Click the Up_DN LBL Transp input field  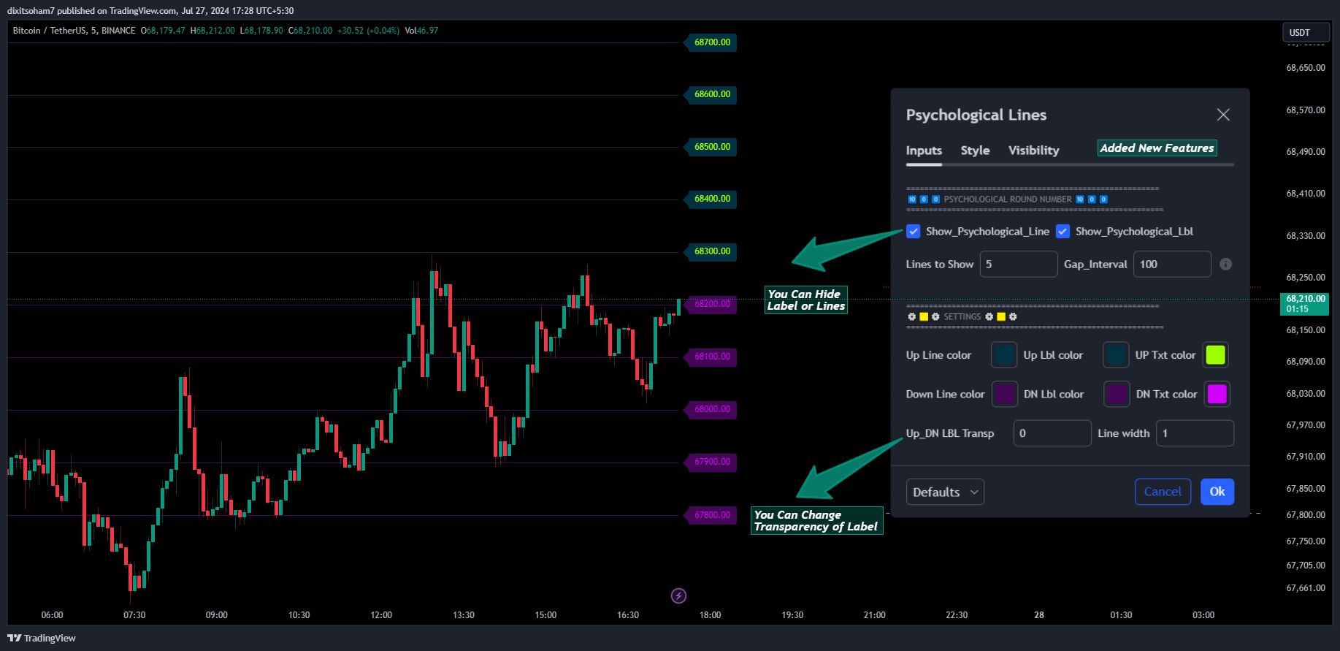pos(1052,433)
